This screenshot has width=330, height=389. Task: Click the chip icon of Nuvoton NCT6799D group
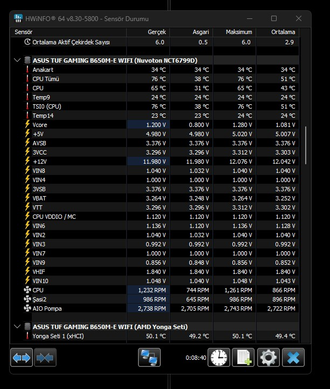(27, 61)
